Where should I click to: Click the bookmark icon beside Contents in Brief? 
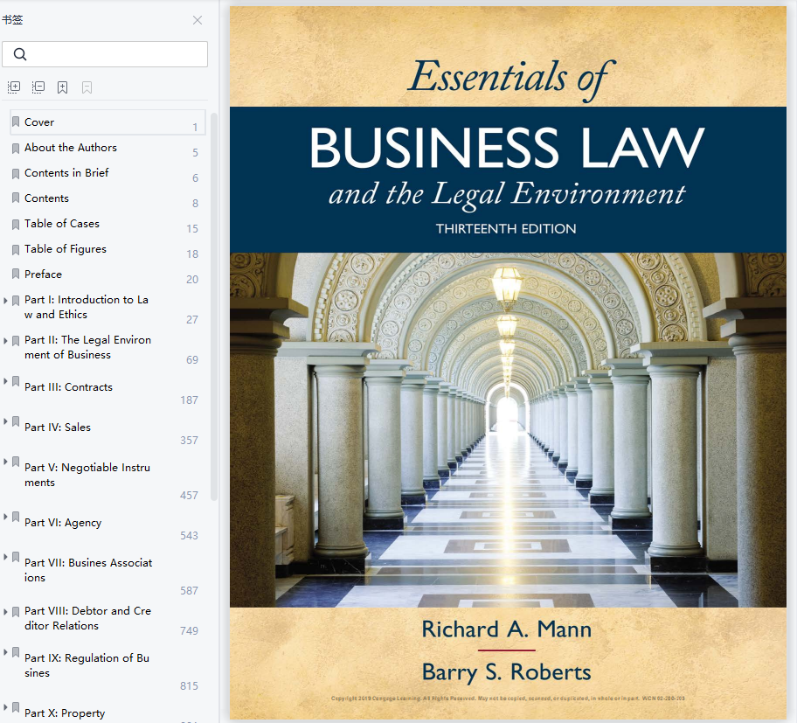(x=16, y=173)
